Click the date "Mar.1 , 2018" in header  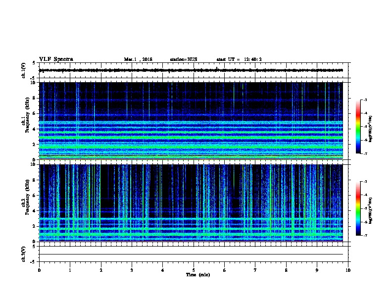(138, 59)
